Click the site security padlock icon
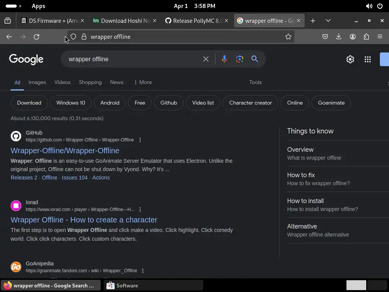The image size is (389, 292). tap(84, 37)
